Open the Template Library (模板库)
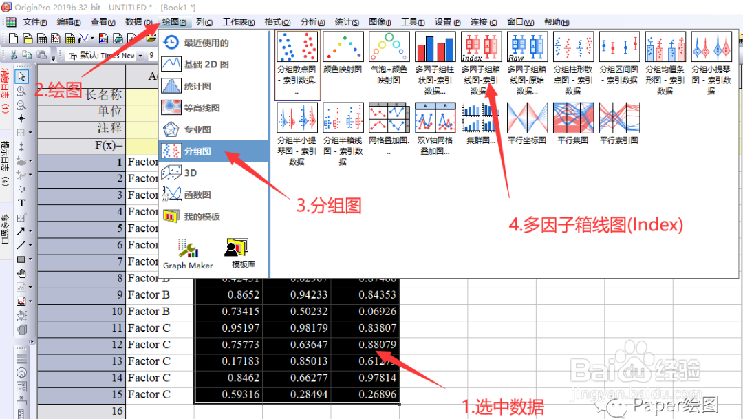This screenshot has height=419, width=743. tap(243, 254)
